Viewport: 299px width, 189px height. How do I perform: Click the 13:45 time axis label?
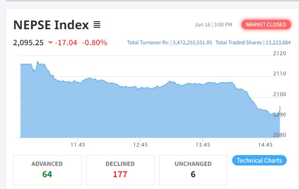203,145
